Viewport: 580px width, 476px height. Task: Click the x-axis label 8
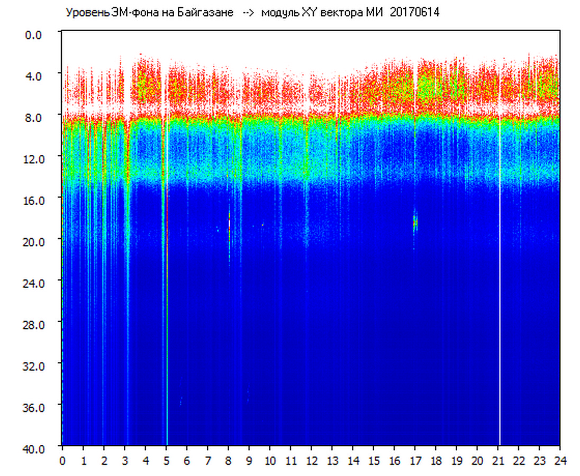228,460
